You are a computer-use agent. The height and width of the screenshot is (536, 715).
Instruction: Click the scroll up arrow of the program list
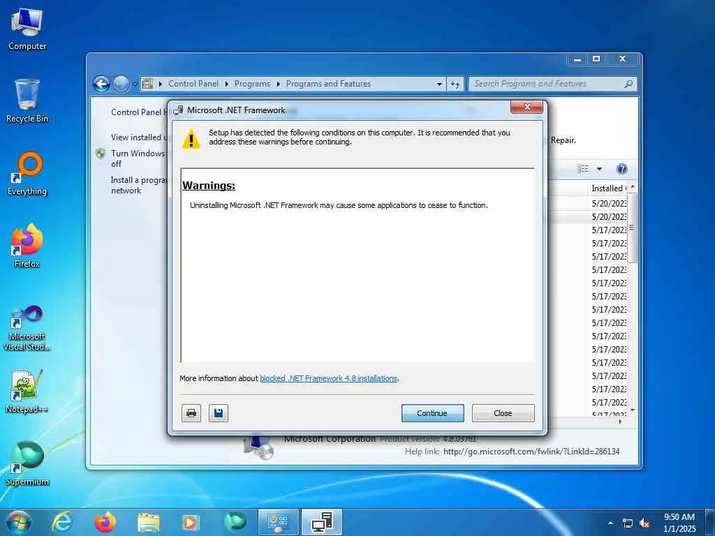point(632,187)
